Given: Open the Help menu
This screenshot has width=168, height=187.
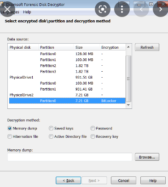Looking at the screenshot, I should [x=27, y=12].
